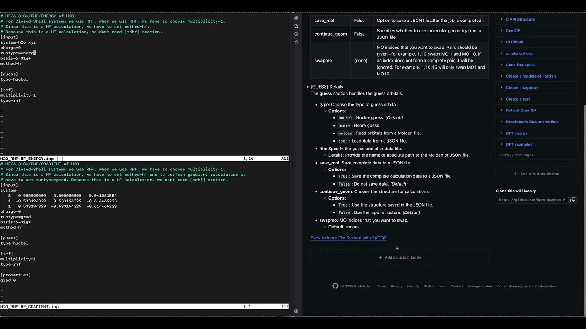This screenshot has width=586, height=329.
Task: Open the DFT Energy wiki page
Action: [516, 133]
